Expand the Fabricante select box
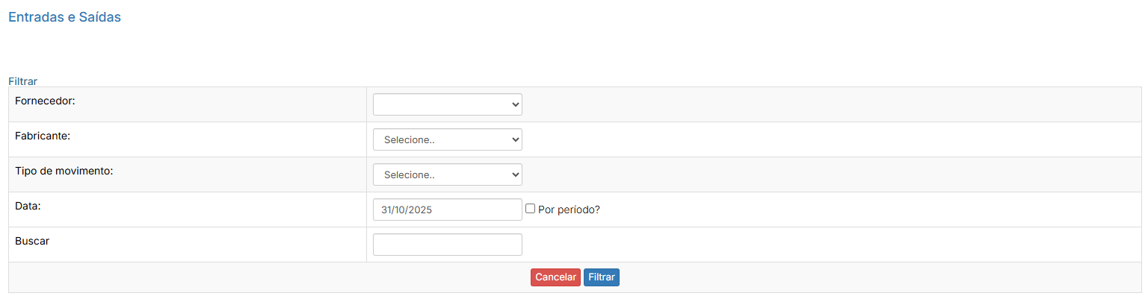1148x299 pixels. [447, 139]
